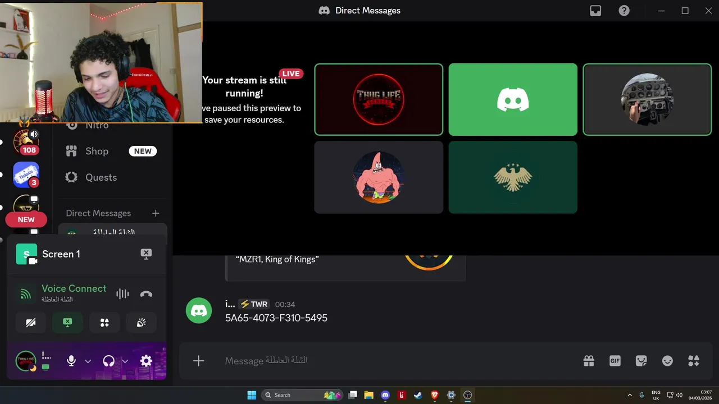This screenshot has height=404, width=719.
Task: Click the taskbar Search box
Action: click(x=302, y=395)
